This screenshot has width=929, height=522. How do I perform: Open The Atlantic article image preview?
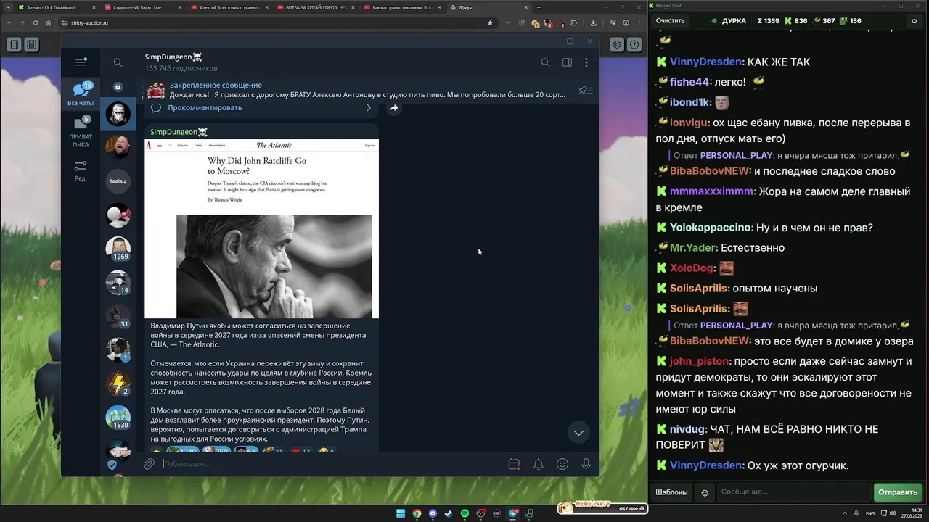pos(261,228)
